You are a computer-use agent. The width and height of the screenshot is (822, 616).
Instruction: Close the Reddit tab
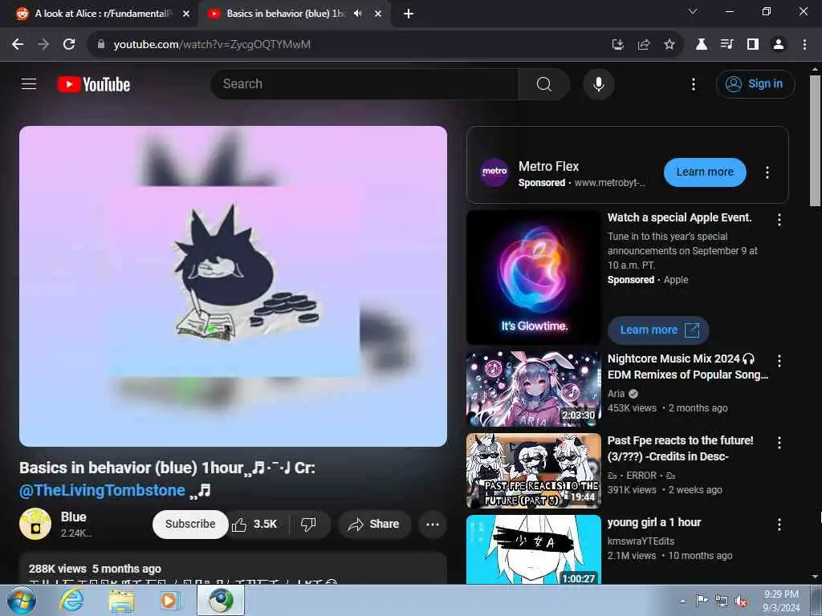point(186,14)
